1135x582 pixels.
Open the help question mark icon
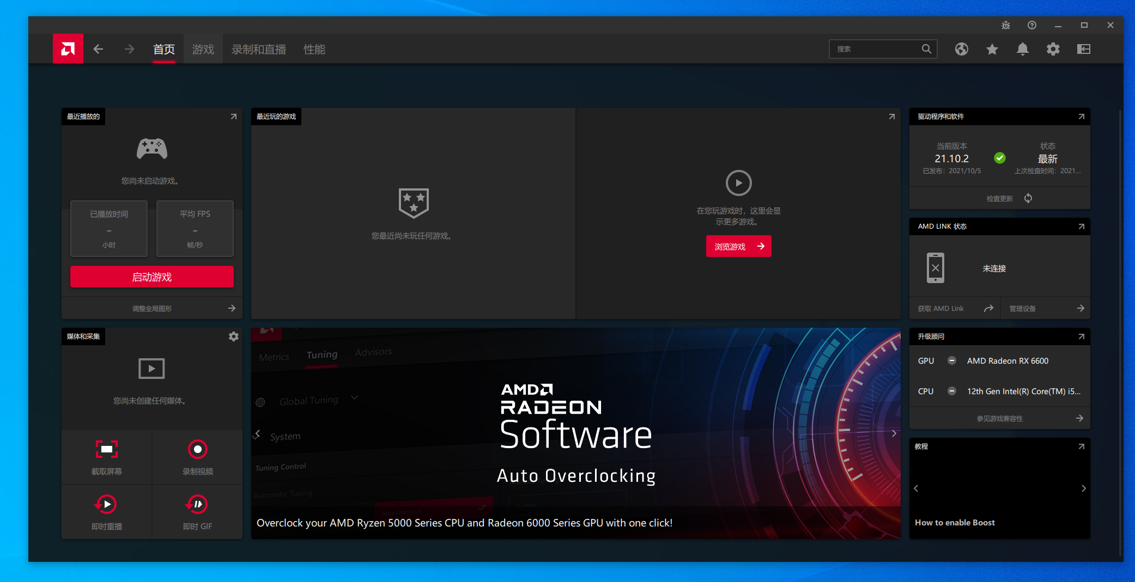[x=1032, y=25]
